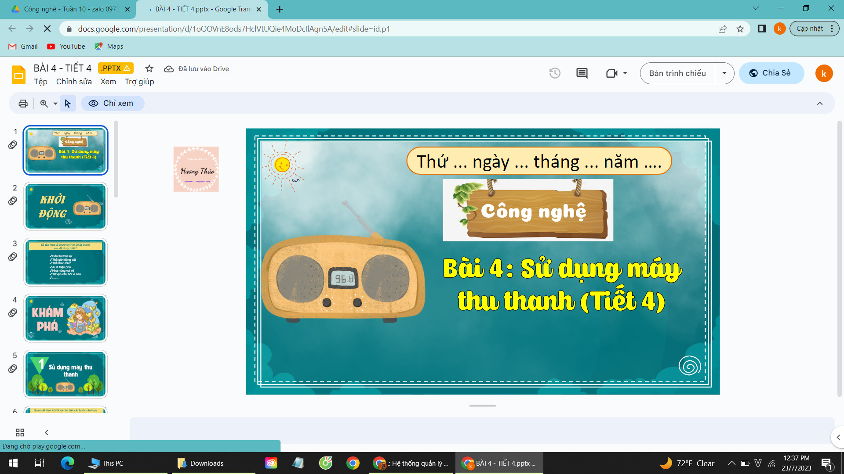Open the Maps bookmark
Screen dimensions: 844x474
[x=109, y=47]
